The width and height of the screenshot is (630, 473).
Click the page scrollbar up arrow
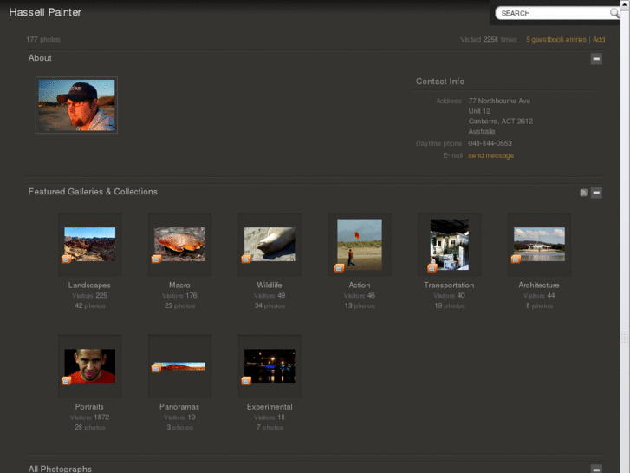[x=625, y=3]
